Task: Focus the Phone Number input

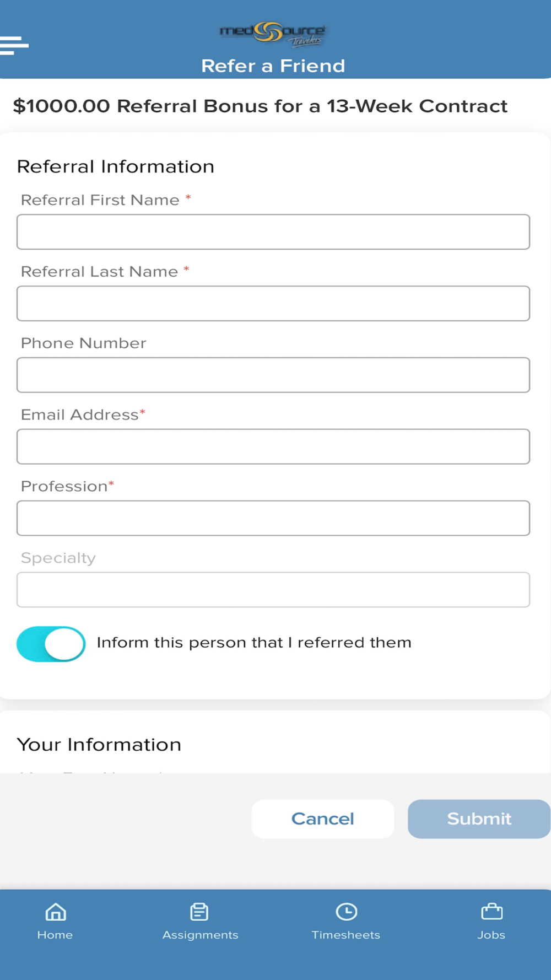Action: pos(273,375)
